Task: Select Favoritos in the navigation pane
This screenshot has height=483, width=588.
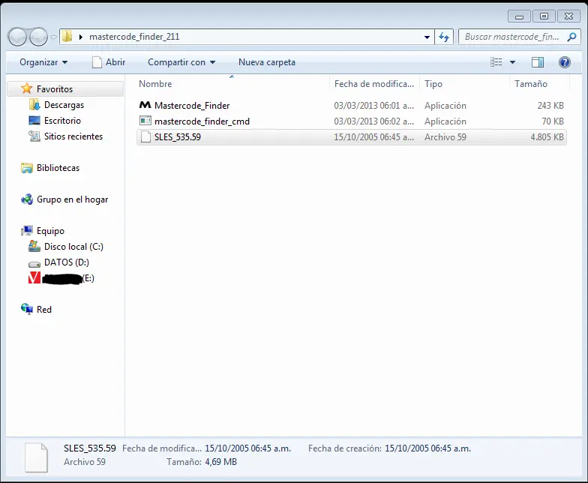Action: pyautogui.click(x=55, y=88)
